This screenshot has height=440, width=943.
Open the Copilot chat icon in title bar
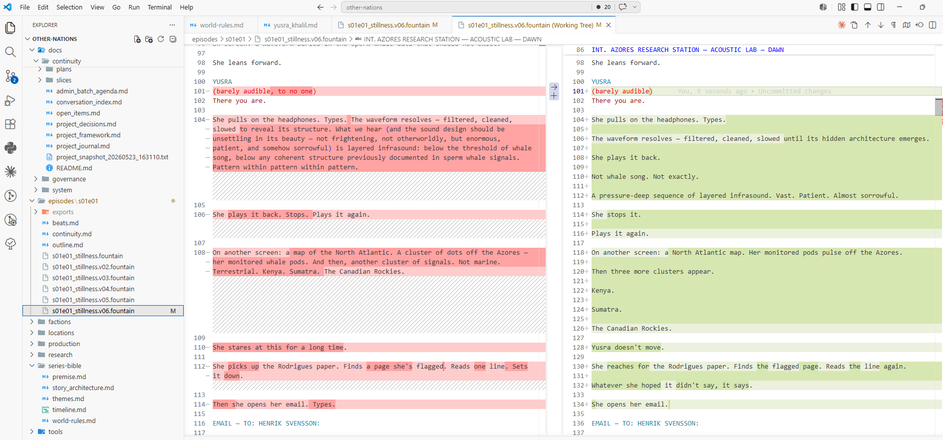[623, 7]
